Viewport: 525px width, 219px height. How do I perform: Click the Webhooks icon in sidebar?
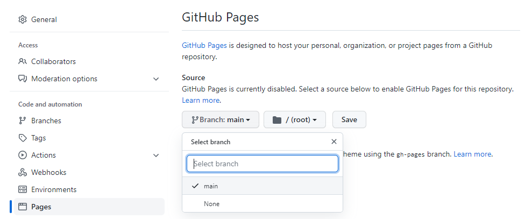(x=23, y=172)
